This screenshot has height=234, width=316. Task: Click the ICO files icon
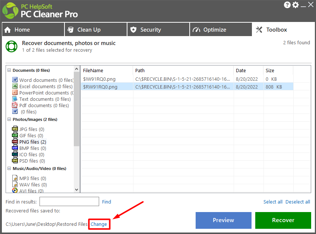(15, 154)
